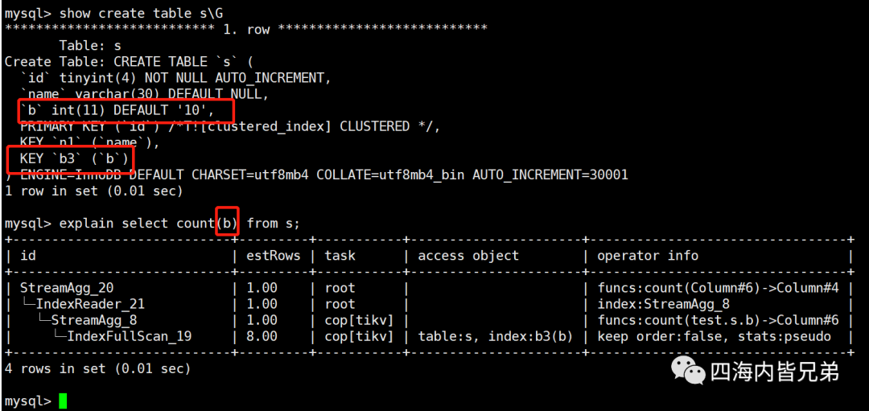Click the 8.00 estRows value

pyautogui.click(x=262, y=335)
